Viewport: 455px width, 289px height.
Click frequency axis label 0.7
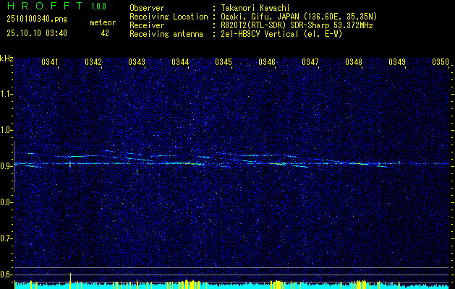coord(6,238)
